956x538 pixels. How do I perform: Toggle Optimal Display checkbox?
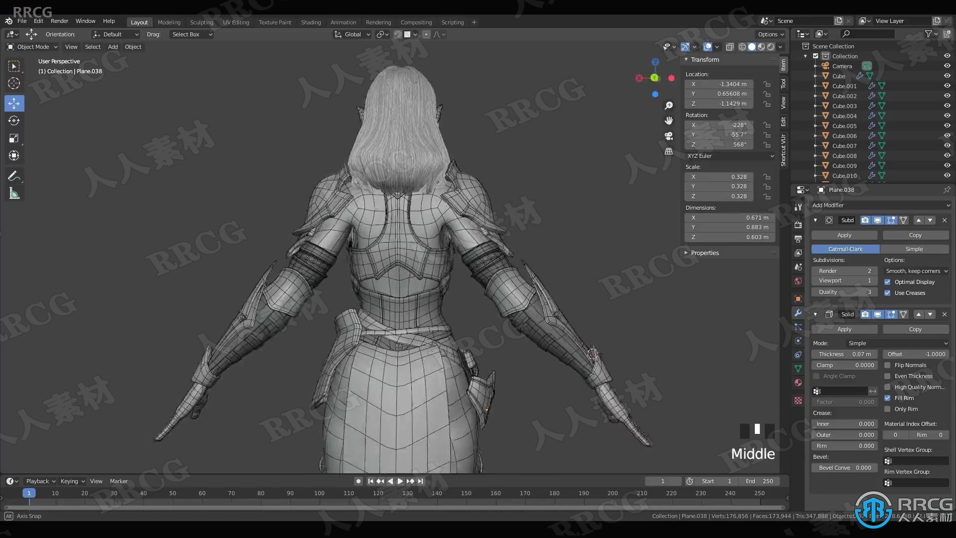[x=887, y=282]
